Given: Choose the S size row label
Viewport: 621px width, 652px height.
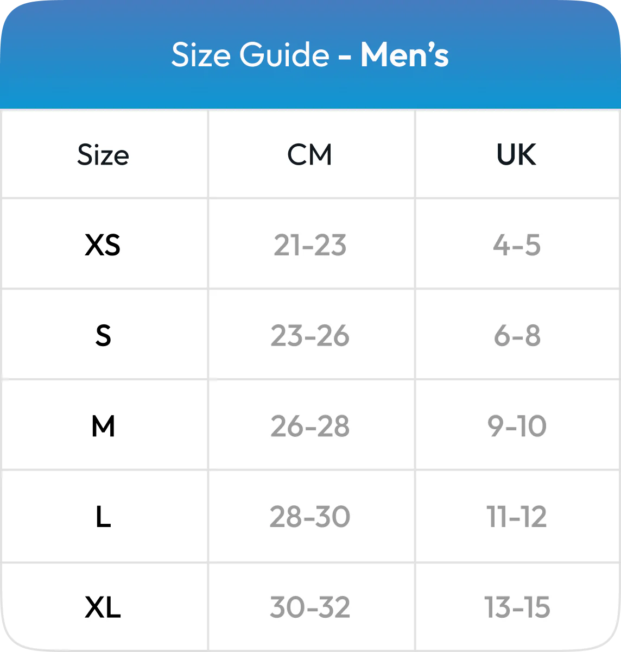Looking at the screenshot, I should point(103,336).
